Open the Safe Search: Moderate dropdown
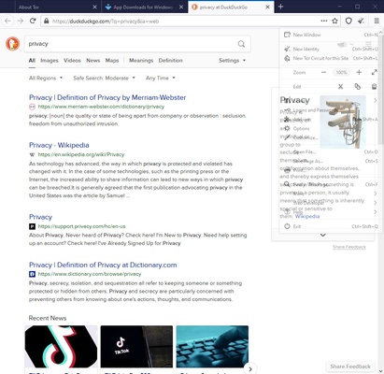Screen dimensions: 384x374 coord(104,78)
